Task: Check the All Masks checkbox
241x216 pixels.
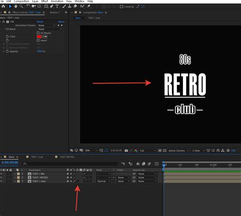Action: [x=38, y=33]
